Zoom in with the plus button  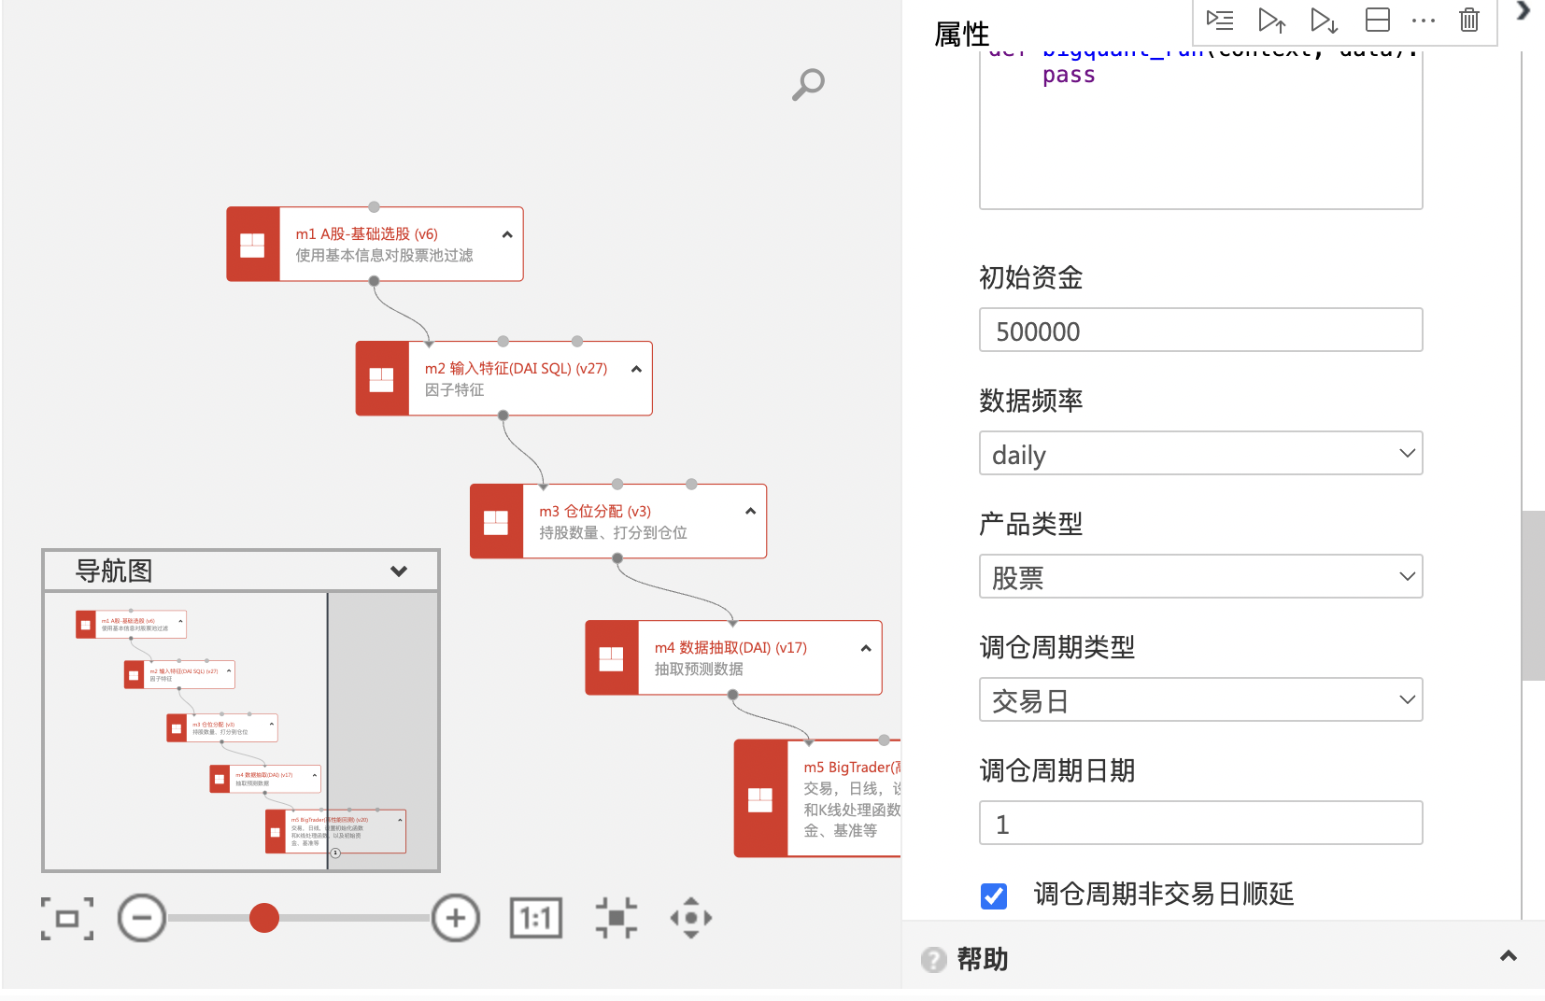[456, 919]
